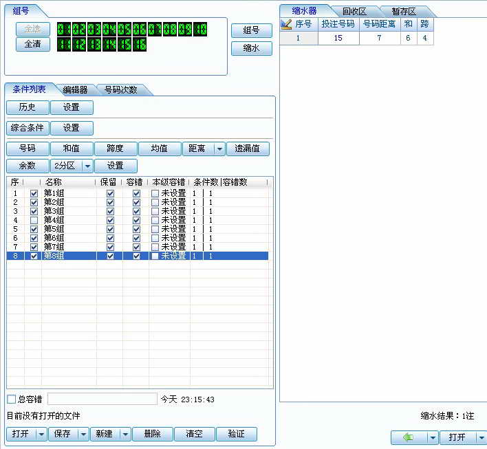Switch to the 回收区 tab
487x449 pixels.
[354, 11]
